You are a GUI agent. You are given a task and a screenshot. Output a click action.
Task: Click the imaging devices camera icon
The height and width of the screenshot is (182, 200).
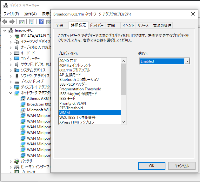pyautogui.click(x=17, y=42)
